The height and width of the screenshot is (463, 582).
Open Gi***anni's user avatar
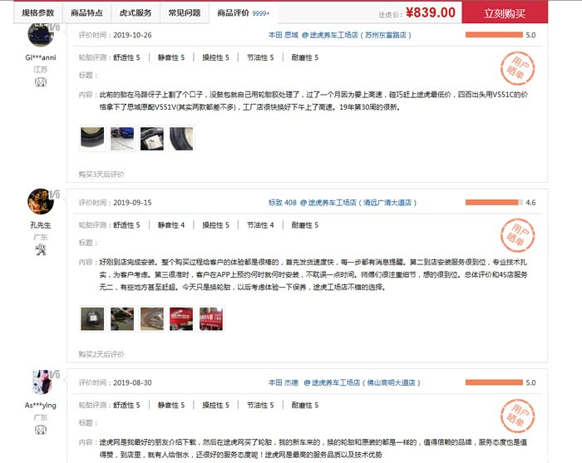[x=41, y=34]
